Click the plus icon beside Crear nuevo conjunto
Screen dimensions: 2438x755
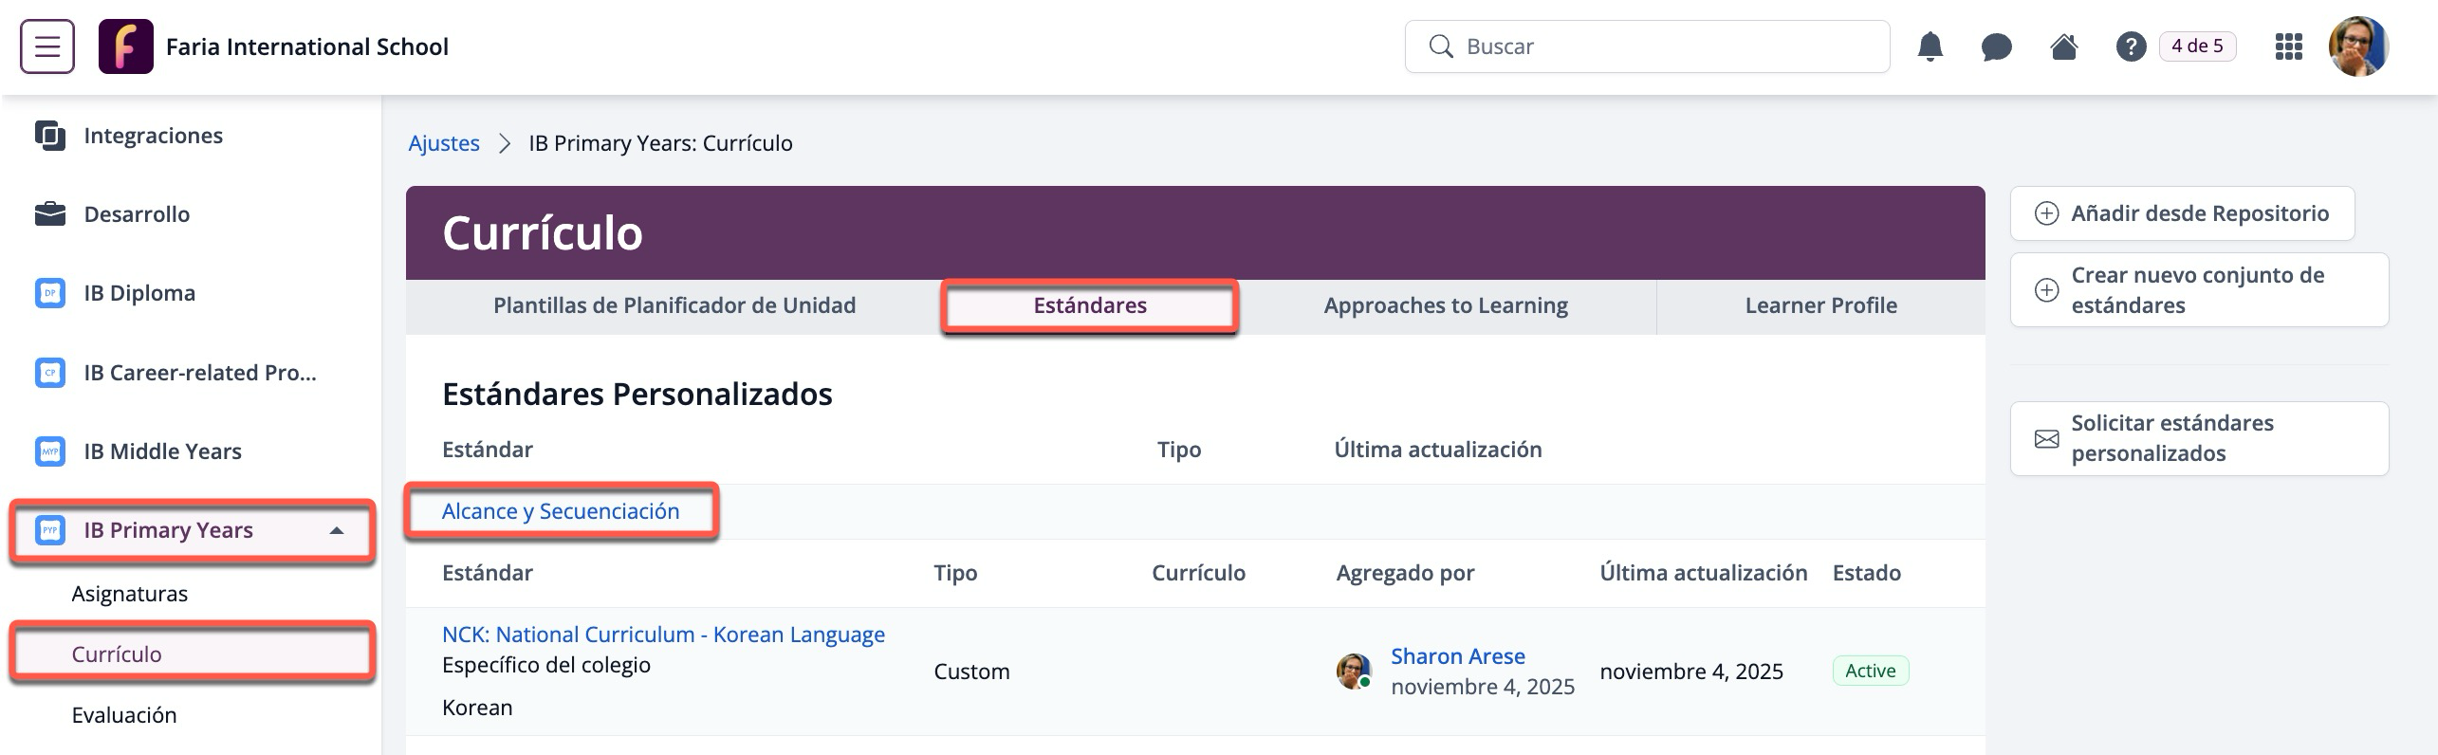coord(2046,290)
